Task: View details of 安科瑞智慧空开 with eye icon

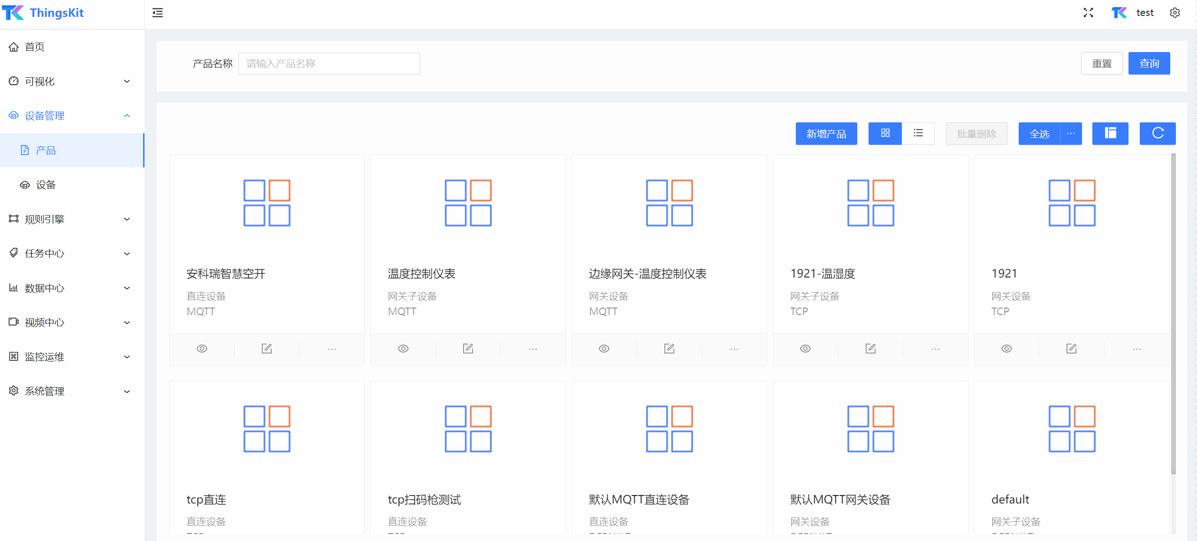Action: 202,349
